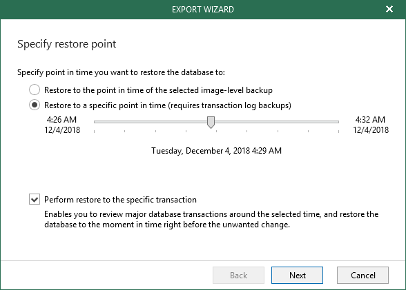Click the 4:26 AM start time label
Viewport: 406px width, 290px height.
[61, 120]
